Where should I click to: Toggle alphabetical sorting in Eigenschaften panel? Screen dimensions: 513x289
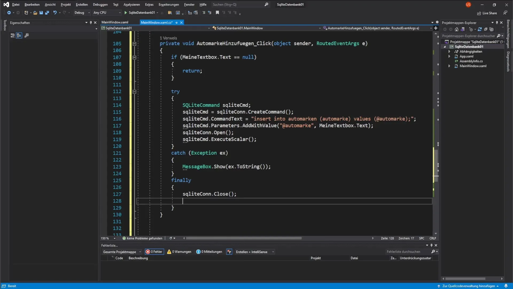point(19,35)
